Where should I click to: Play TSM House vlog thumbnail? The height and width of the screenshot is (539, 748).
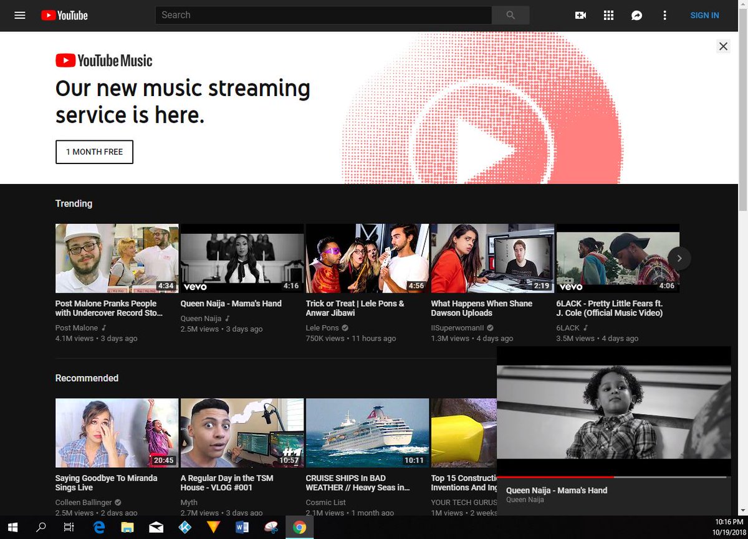[242, 433]
